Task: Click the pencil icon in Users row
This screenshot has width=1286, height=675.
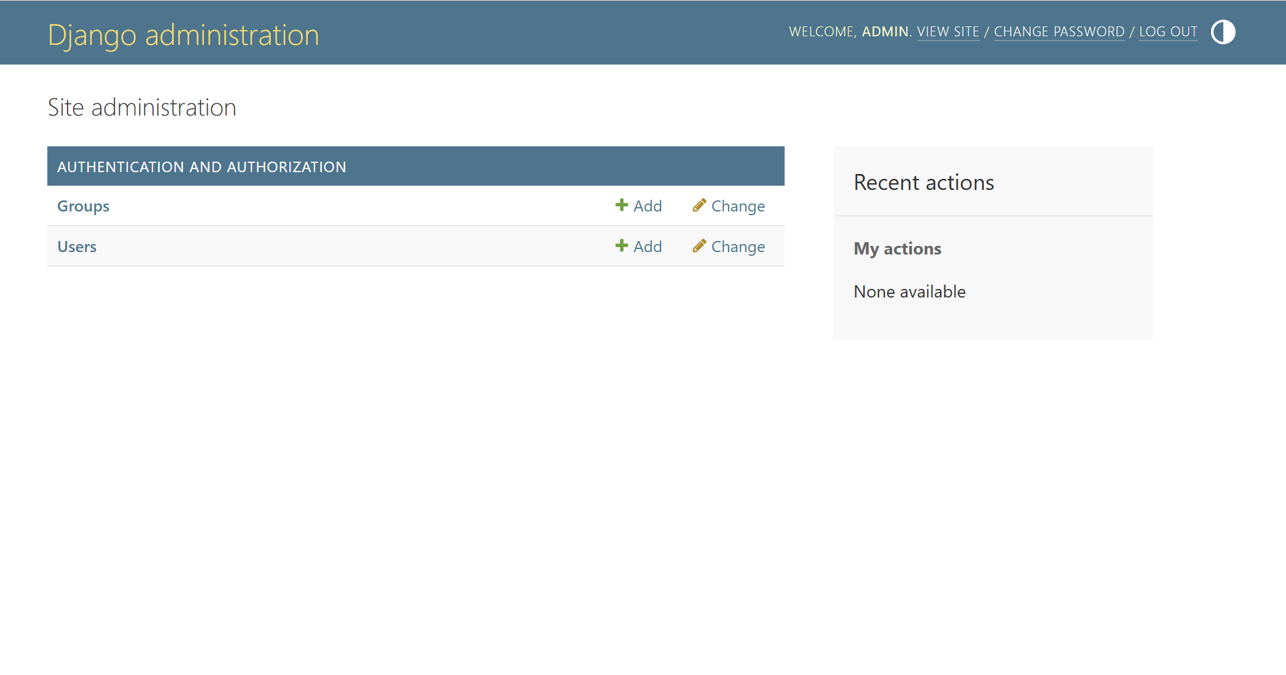Action: [699, 246]
